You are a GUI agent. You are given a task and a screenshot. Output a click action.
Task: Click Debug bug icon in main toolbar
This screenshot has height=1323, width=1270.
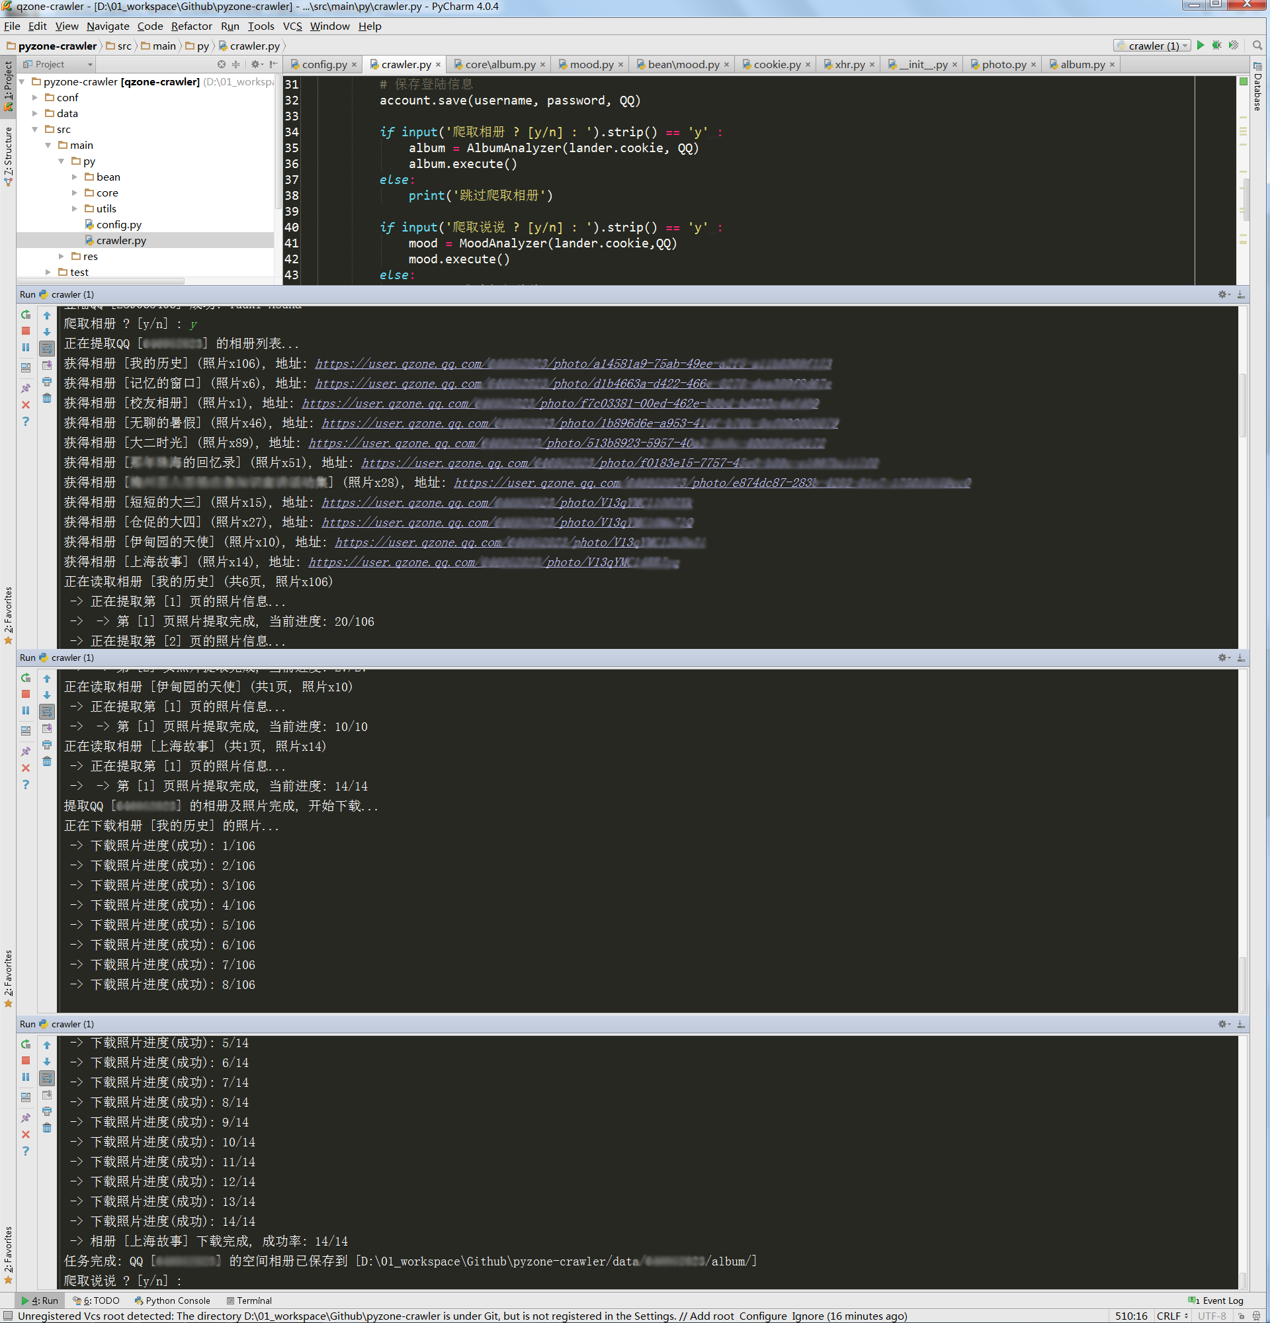pos(1216,45)
